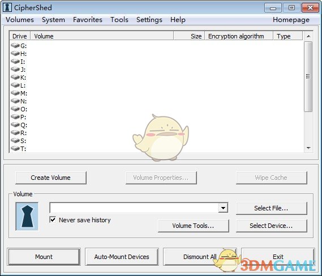This screenshot has width=322, height=276.
Task: Open the System menu
Action: 53,20
